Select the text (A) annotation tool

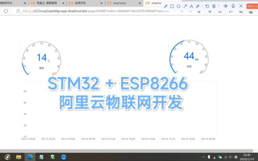(191, 6)
